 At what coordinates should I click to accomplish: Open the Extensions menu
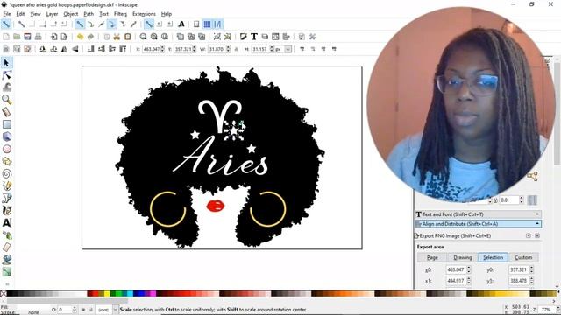pos(144,14)
